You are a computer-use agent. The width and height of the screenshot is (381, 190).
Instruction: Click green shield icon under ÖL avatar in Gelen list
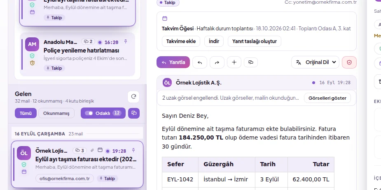click(24, 165)
